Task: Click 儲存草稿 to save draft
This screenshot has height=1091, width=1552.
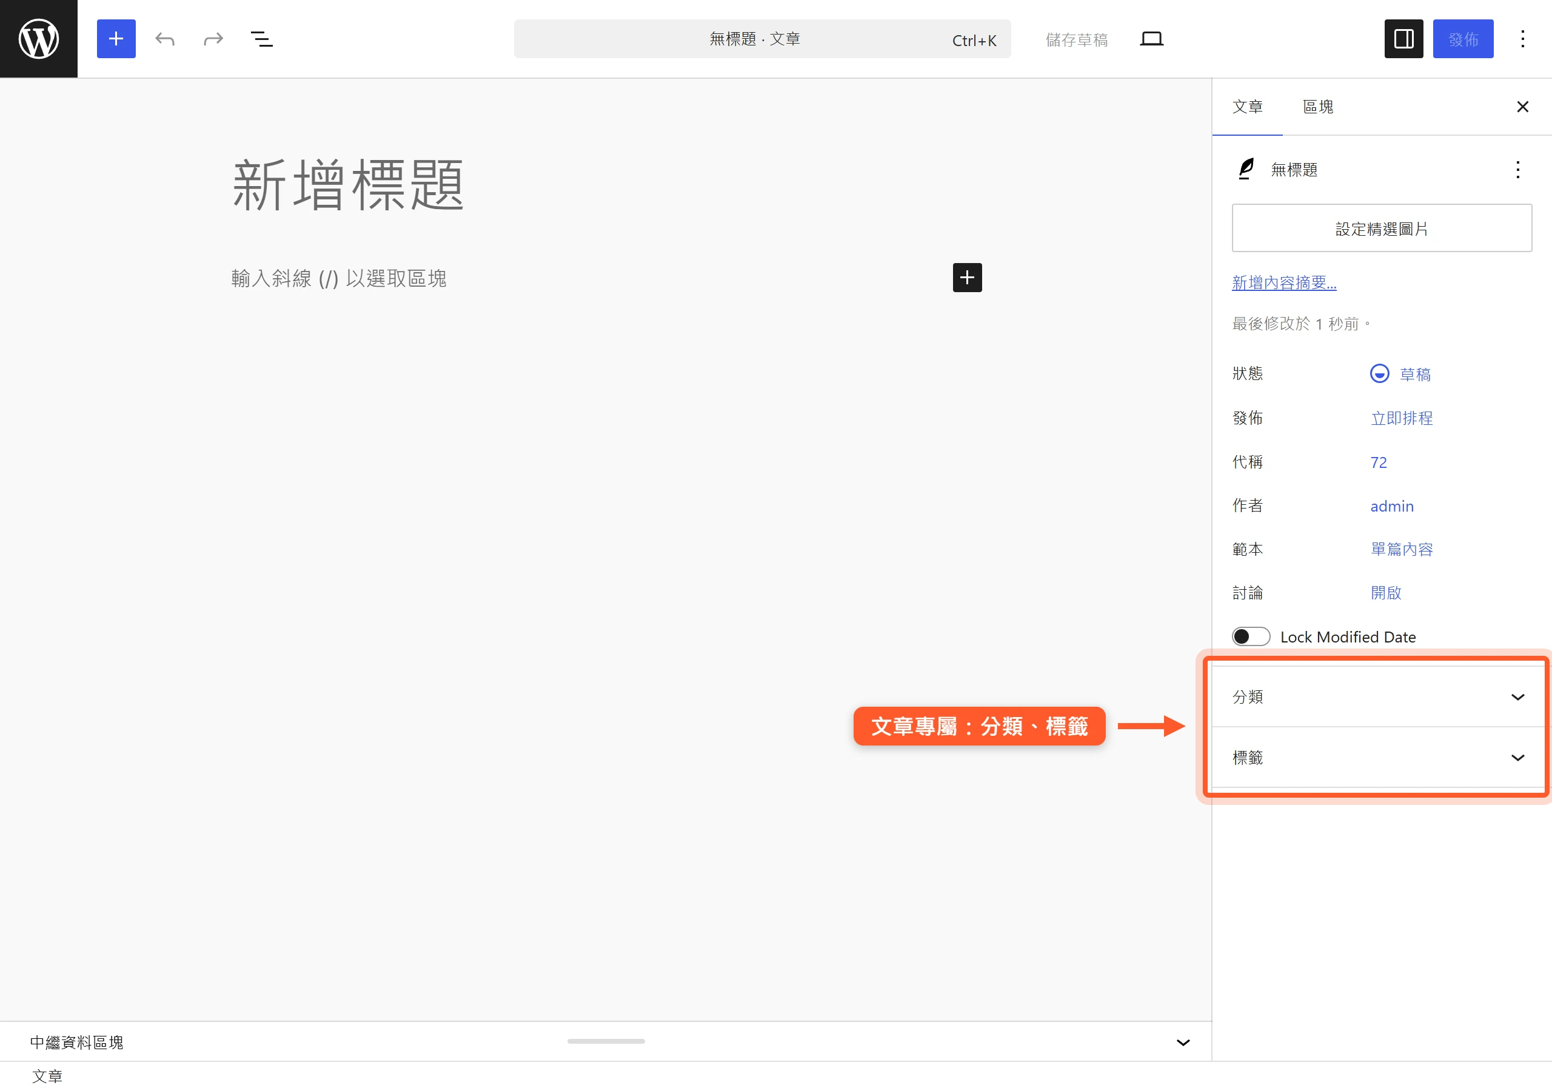Action: (x=1076, y=40)
